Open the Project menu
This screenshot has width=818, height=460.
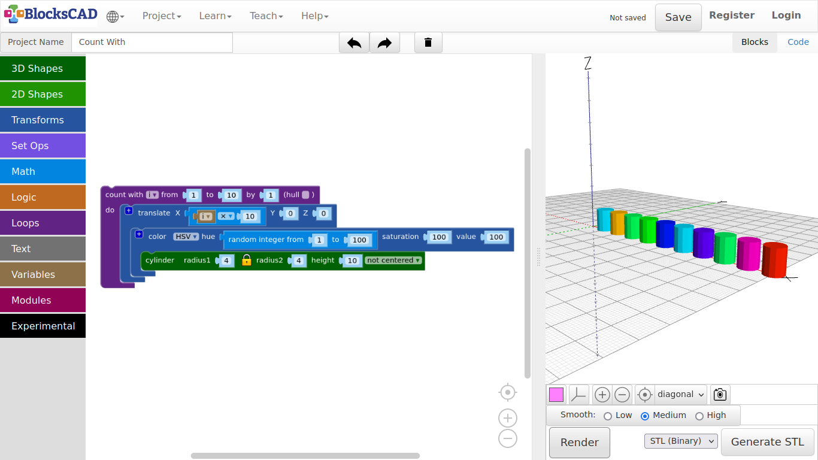pyautogui.click(x=161, y=16)
